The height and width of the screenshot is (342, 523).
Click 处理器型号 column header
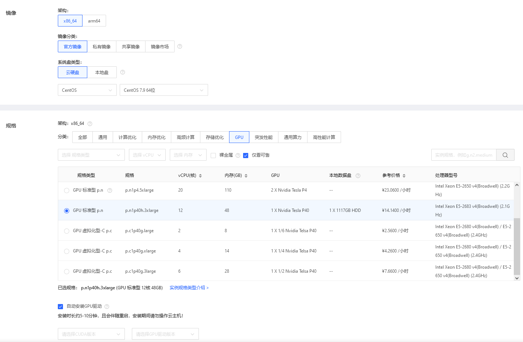pyautogui.click(x=446, y=176)
